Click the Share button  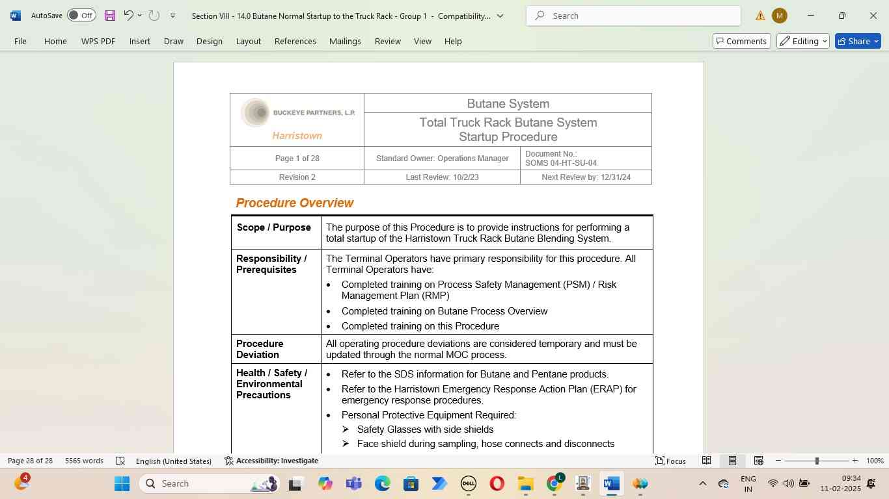858,41
